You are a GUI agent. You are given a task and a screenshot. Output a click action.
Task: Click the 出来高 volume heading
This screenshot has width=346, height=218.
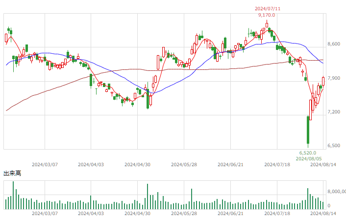pyautogui.click(x=12, y=174)
